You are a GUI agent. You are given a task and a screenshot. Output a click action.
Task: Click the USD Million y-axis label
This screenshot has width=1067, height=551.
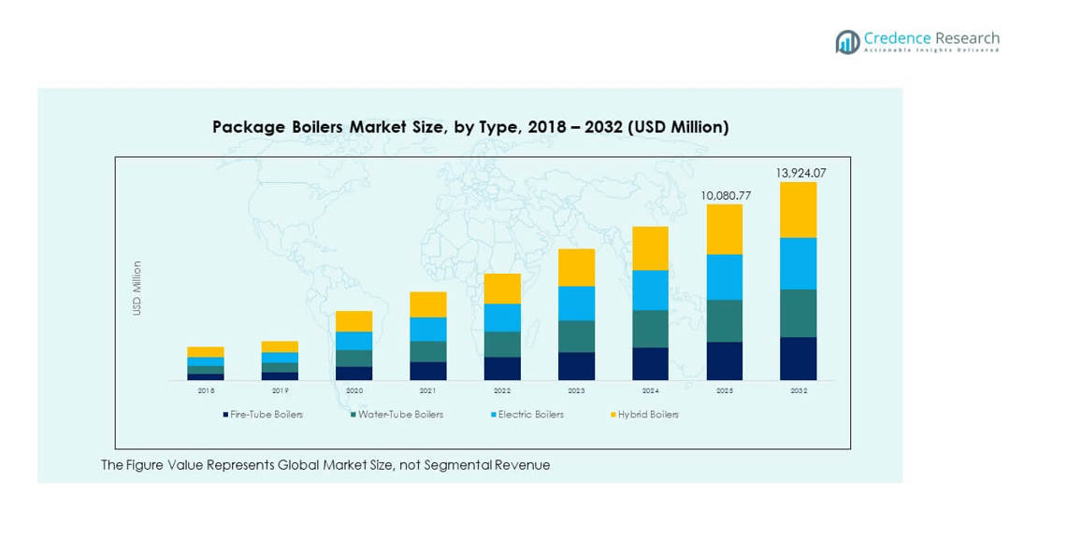pos(137,288)
